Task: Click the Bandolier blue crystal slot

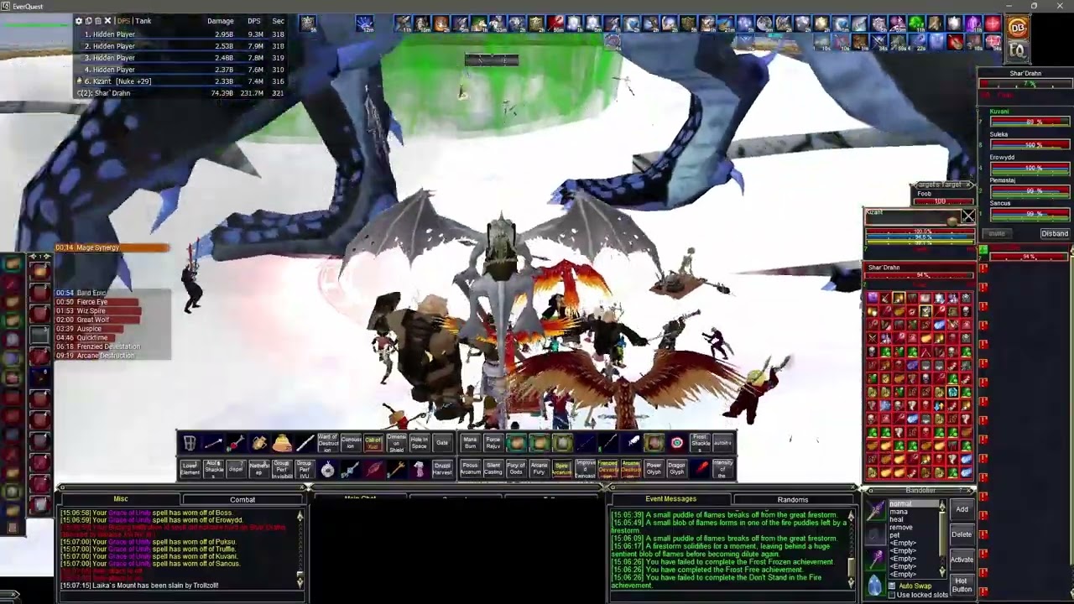Action: click(x=875, y=585)
